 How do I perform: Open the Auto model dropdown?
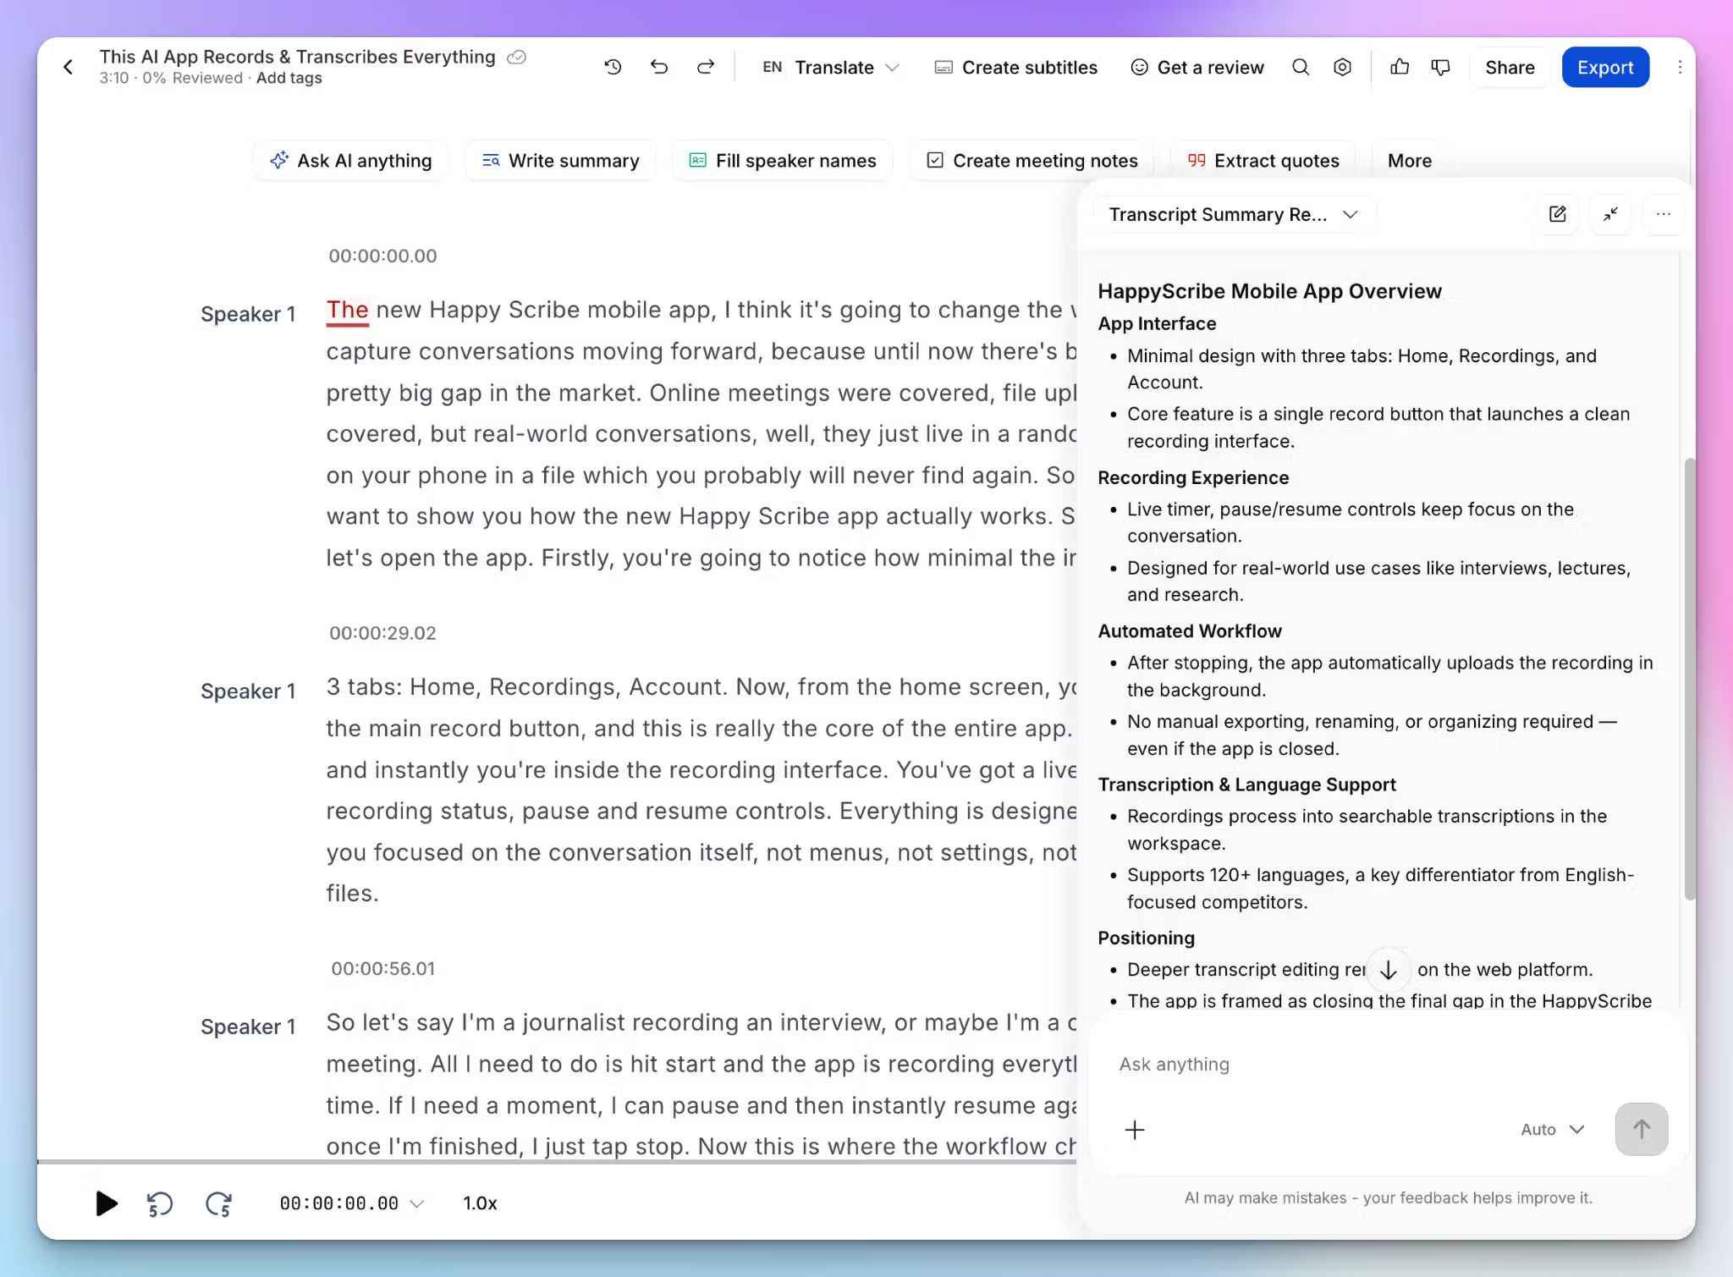click(1552, 1130)
